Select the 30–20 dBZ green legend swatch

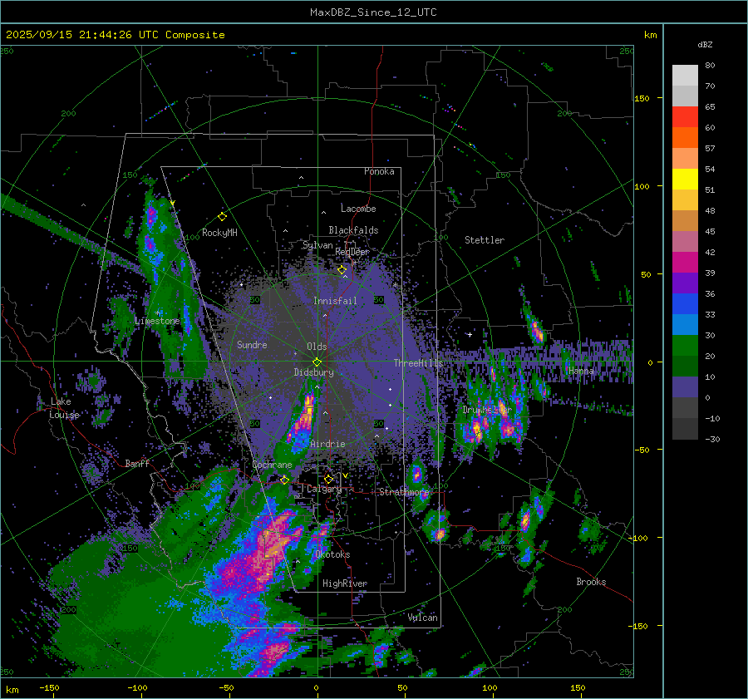685,346
